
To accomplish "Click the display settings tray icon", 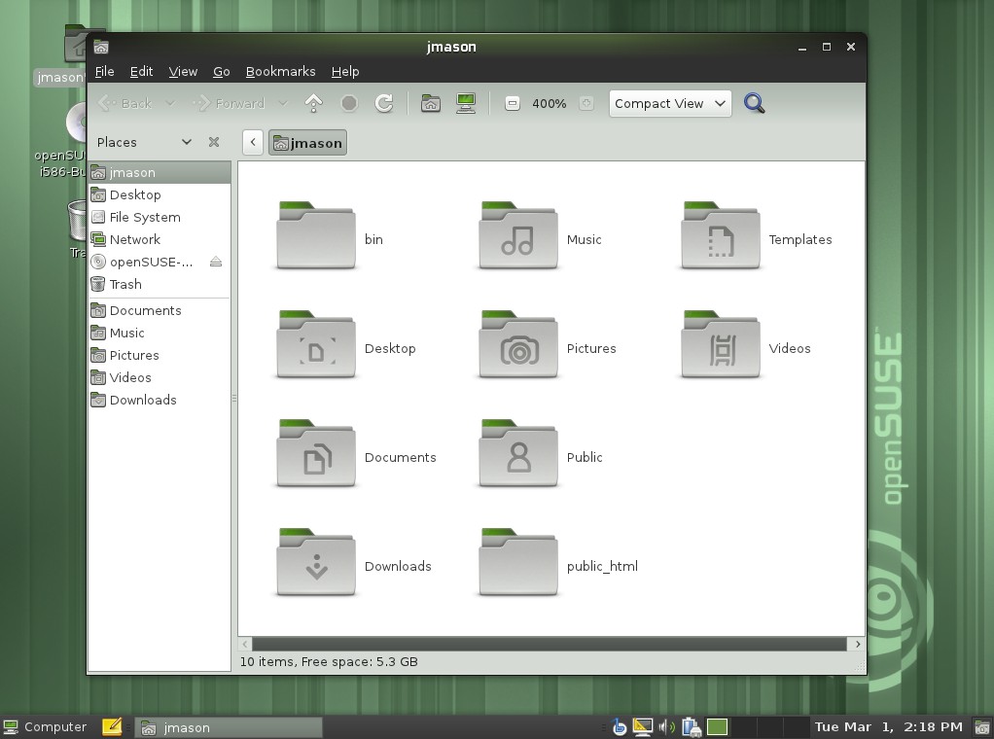I will click(x=643, y=727).
